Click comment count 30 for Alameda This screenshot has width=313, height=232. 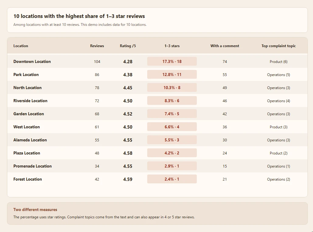click(225, 140)
